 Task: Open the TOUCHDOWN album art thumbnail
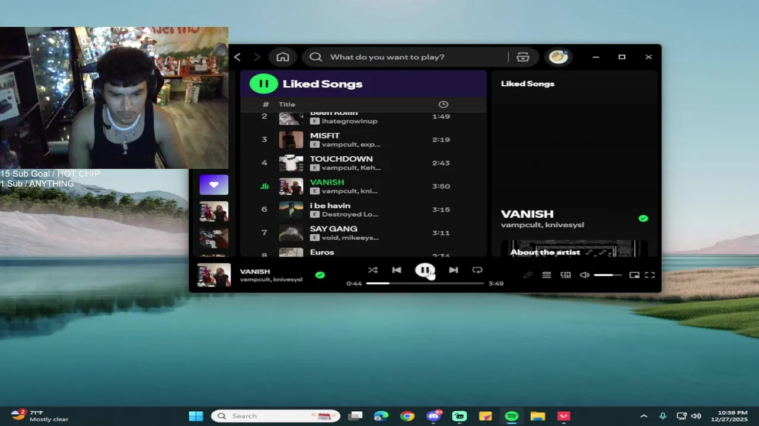pos(291,163)
